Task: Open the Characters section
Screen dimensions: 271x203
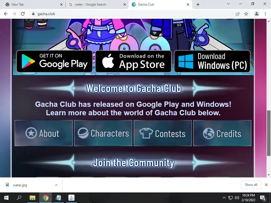Action: [x=103, y=133]
